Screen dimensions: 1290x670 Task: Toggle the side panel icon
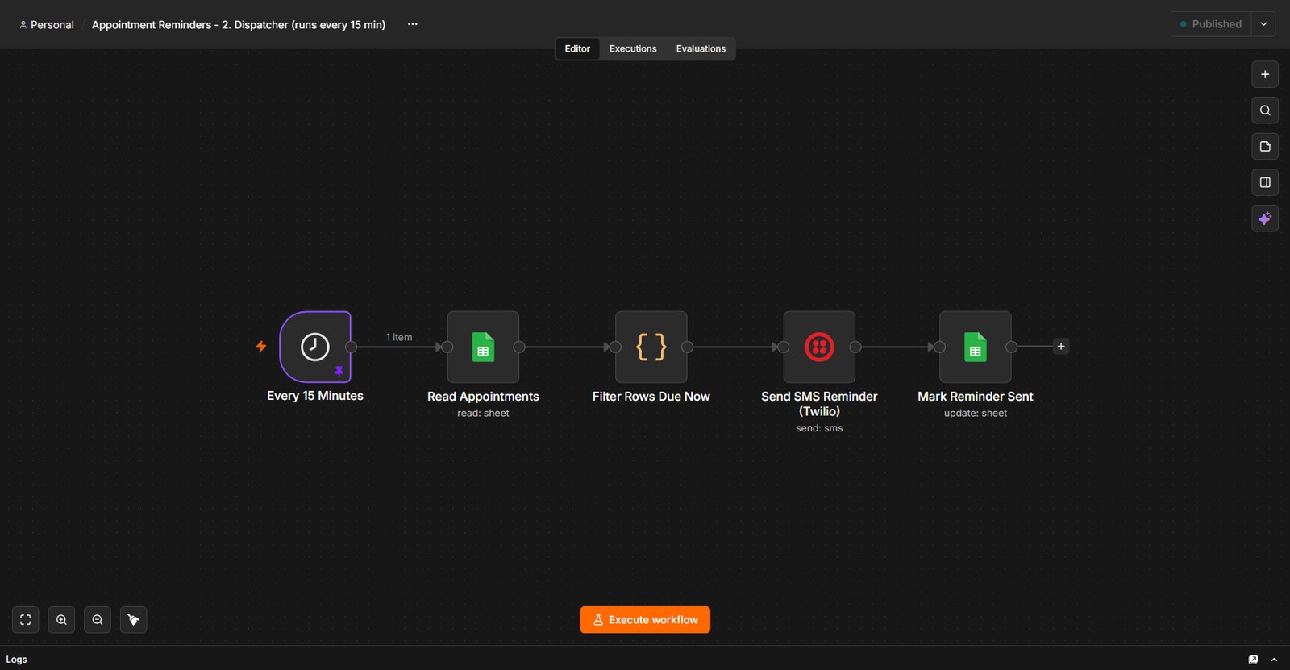(x=1265, y=182)
